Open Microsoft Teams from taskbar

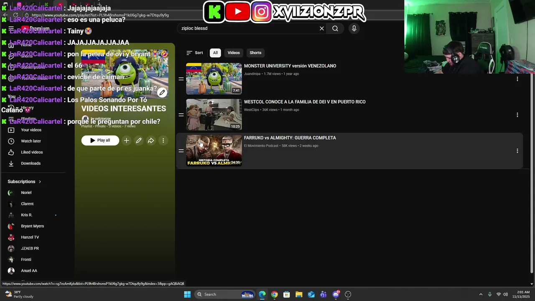click(x=323, y=294)
